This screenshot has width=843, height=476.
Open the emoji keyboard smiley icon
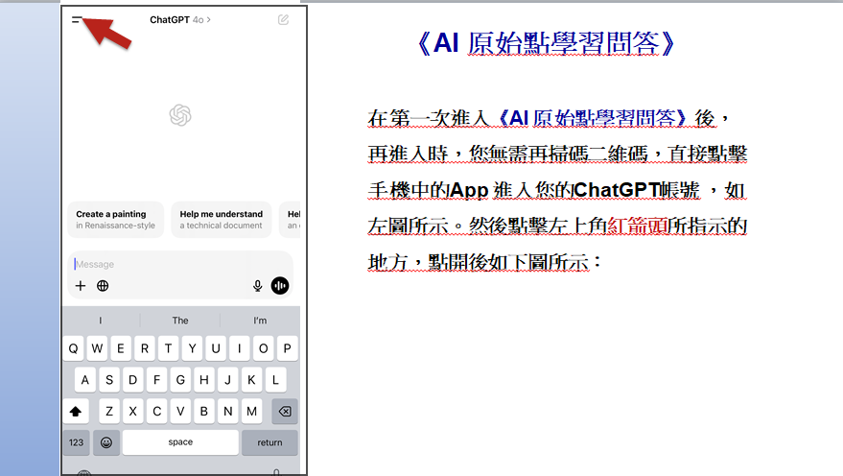(x=106, y=442)
